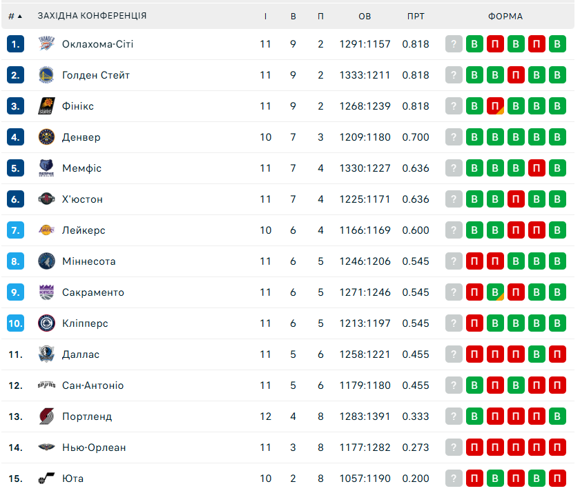This screenshot has width=580, height=493.
Task: Click the Lakers team logo
Action: coord(46,230)
